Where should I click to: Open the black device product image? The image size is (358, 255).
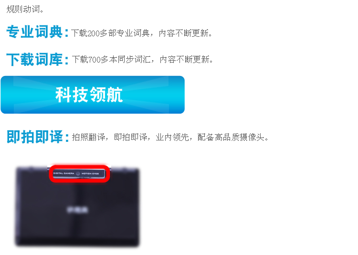[x=77, y=206]
